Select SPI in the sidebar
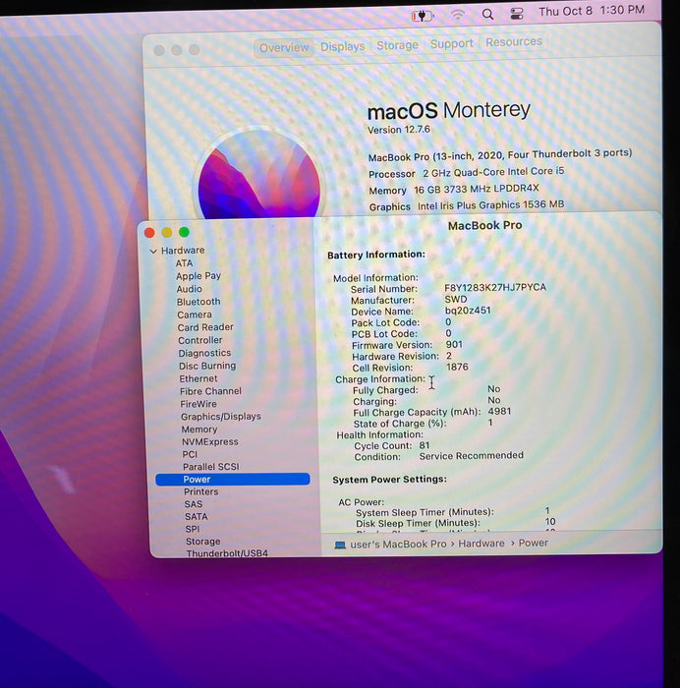680x688 pixels. coord(193,529)
